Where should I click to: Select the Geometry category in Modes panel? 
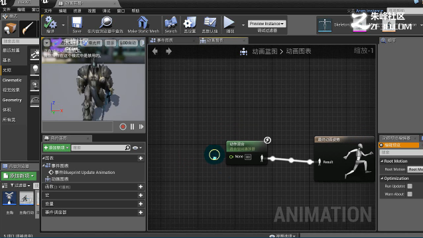point(12,100)
